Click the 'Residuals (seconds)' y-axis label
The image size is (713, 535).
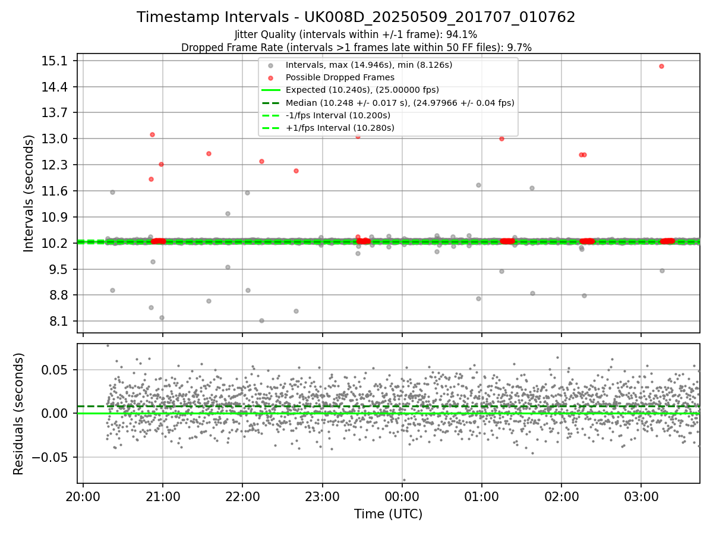tap(18, 414)
